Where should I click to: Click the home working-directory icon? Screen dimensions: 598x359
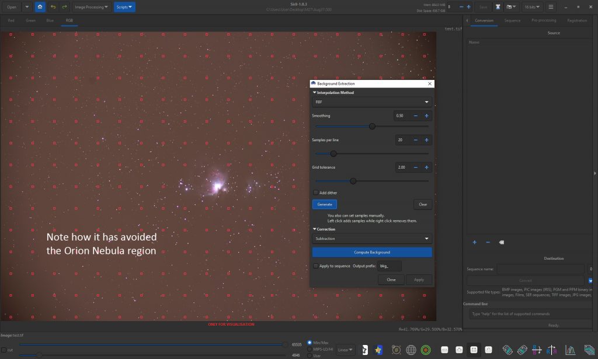tap(40, 7)
